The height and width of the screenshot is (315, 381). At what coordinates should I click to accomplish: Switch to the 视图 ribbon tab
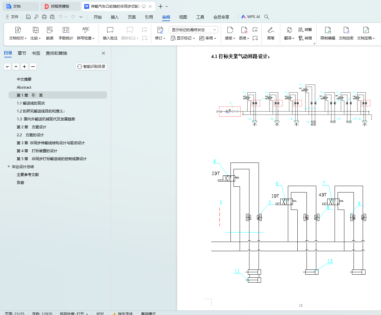[x=183, y=17]
